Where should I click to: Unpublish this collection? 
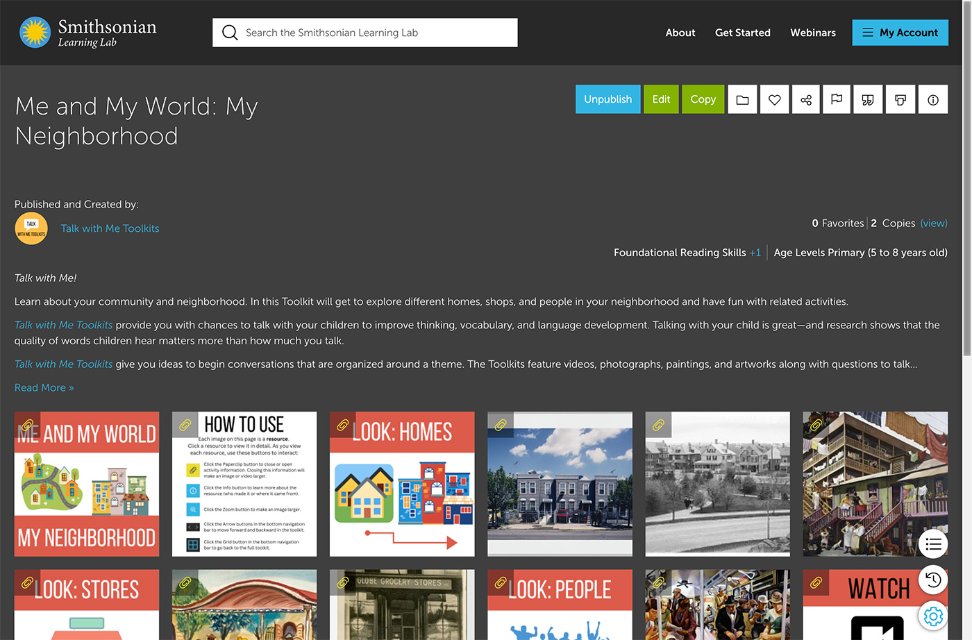point(607,99)
